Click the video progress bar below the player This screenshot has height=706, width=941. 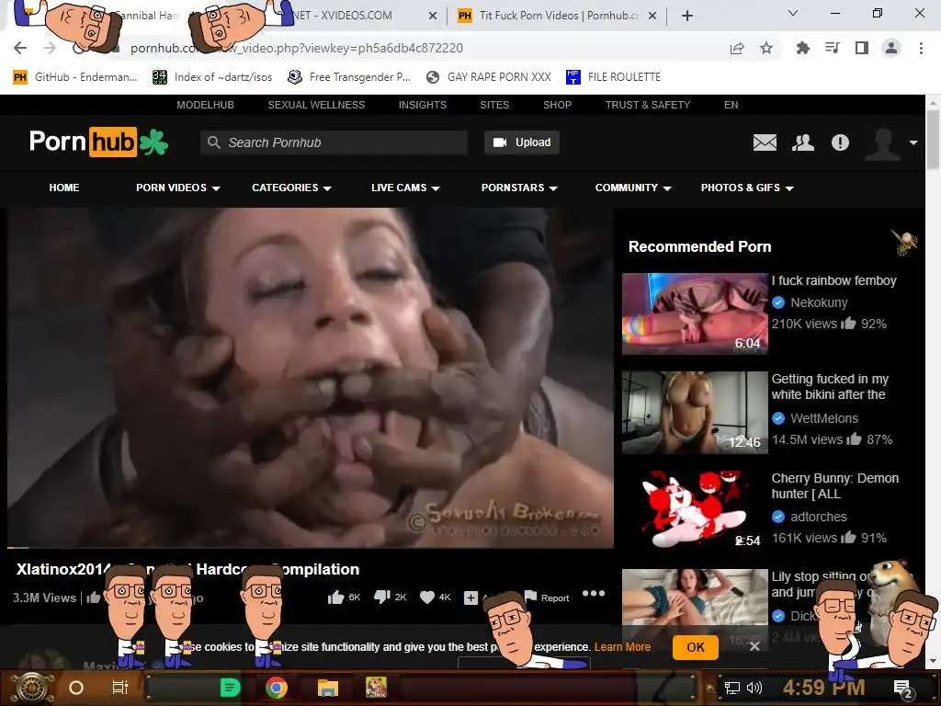click(311, 548)
